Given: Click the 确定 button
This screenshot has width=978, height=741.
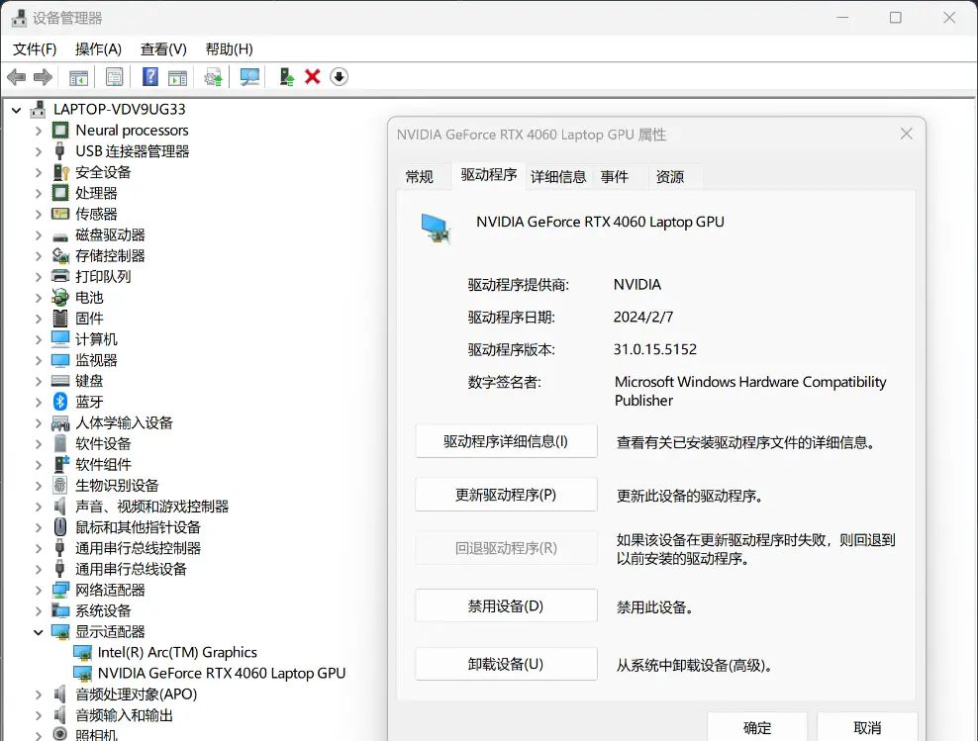Looking at the screenshot, I should coord(757,727).
